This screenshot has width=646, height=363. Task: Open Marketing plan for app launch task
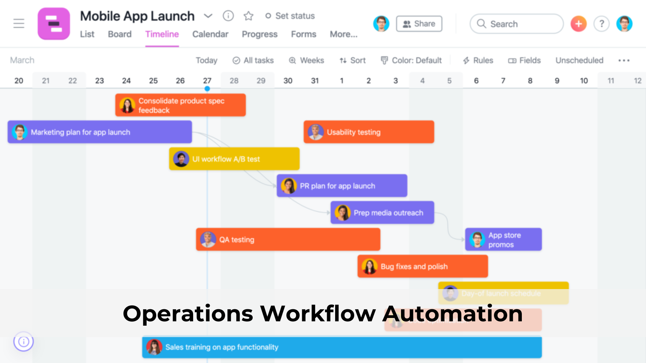click(x=100, y=132)
